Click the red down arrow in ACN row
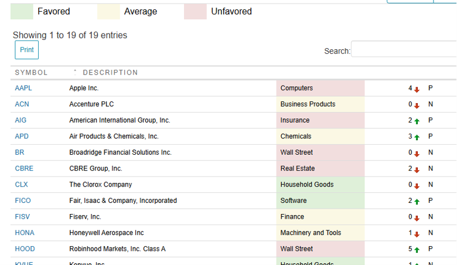Viewport: 457px width, 265px height. click(x=417, y=106)
